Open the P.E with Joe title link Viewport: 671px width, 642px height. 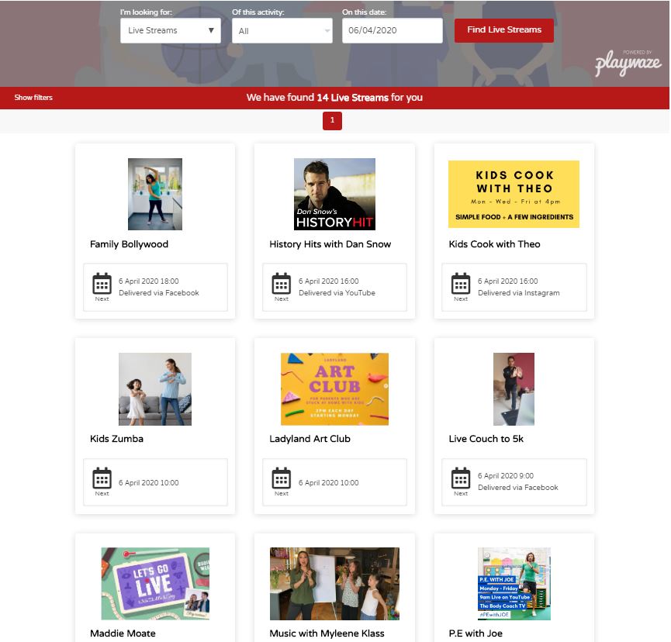pyautogui.click(x=476, y=633)
